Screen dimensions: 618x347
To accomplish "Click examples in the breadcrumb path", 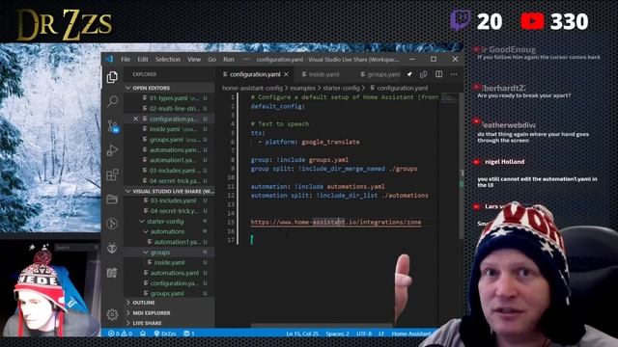I will 302,88.
